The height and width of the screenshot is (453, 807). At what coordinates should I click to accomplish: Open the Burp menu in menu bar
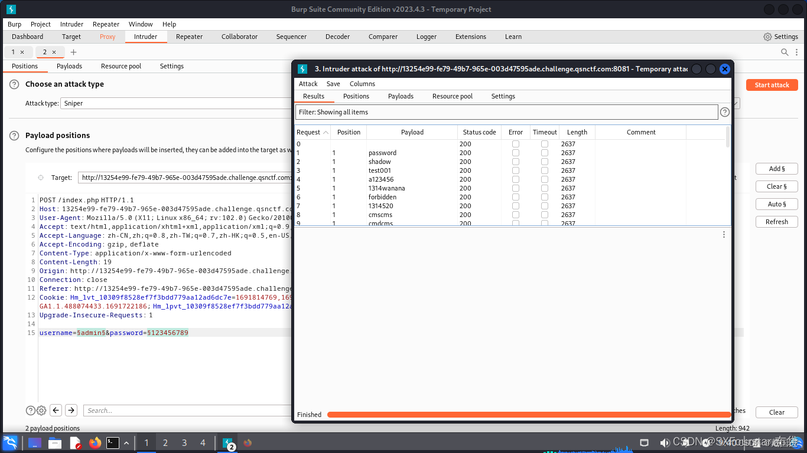15,24
